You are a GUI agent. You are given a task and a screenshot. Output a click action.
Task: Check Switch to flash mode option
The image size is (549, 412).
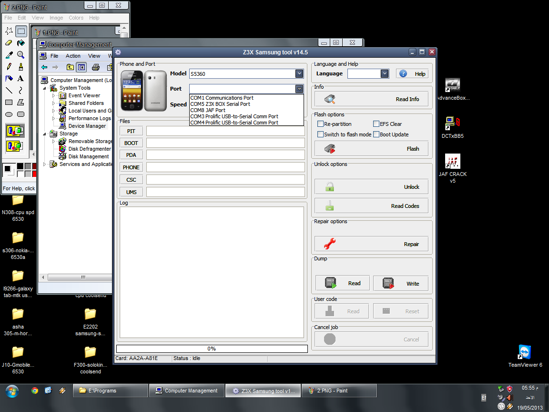320,134
